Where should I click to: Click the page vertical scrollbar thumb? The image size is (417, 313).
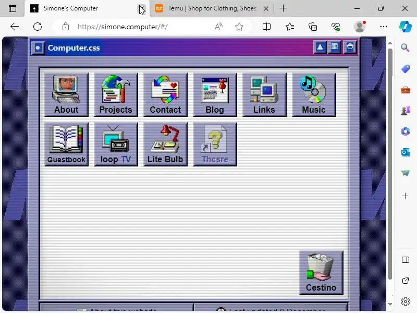point(390,164)
